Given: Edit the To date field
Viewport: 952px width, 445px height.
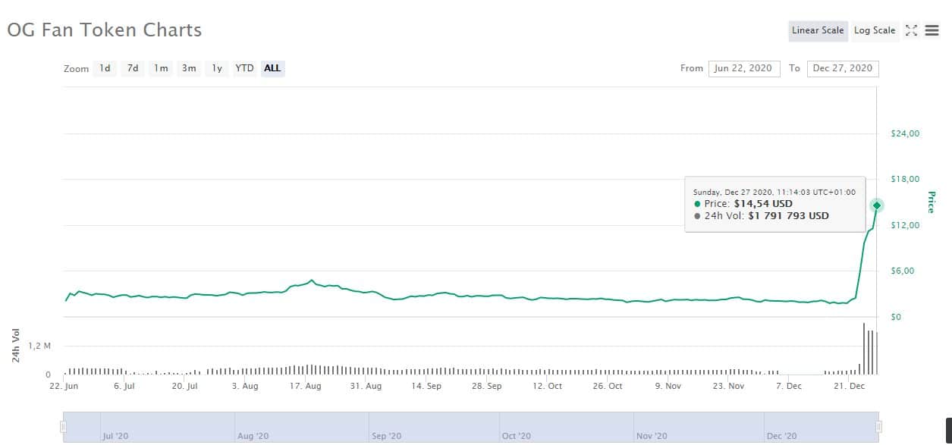Looking at the screenshot, I should (x=843, y=68).
